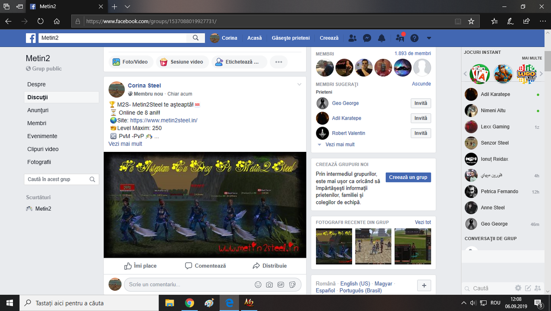
Task: Attach photo using camera icon in comment box
Action: click(x=269, y=284)
